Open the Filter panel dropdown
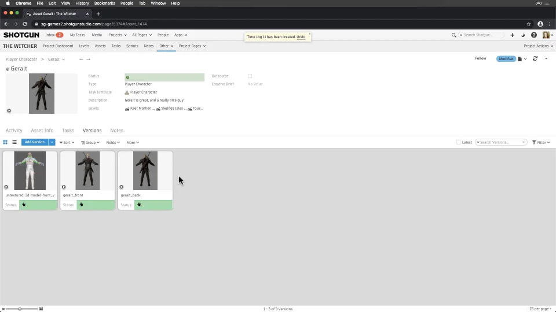 click(x=541, y=143)
